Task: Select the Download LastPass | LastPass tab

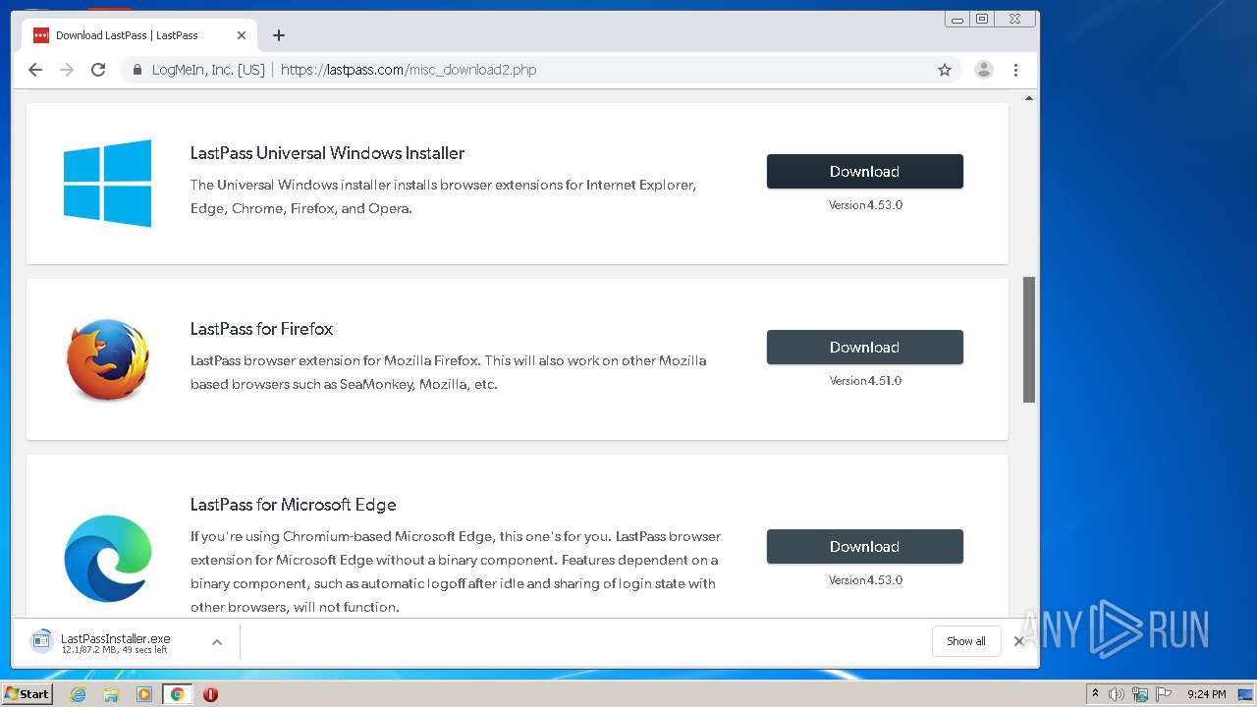Action: 139,35
